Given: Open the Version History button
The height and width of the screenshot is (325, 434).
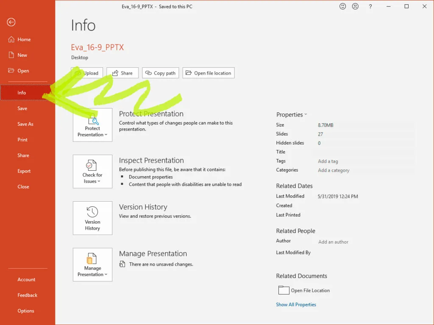Looking at the screenshot, I should [x=92, y=218].
